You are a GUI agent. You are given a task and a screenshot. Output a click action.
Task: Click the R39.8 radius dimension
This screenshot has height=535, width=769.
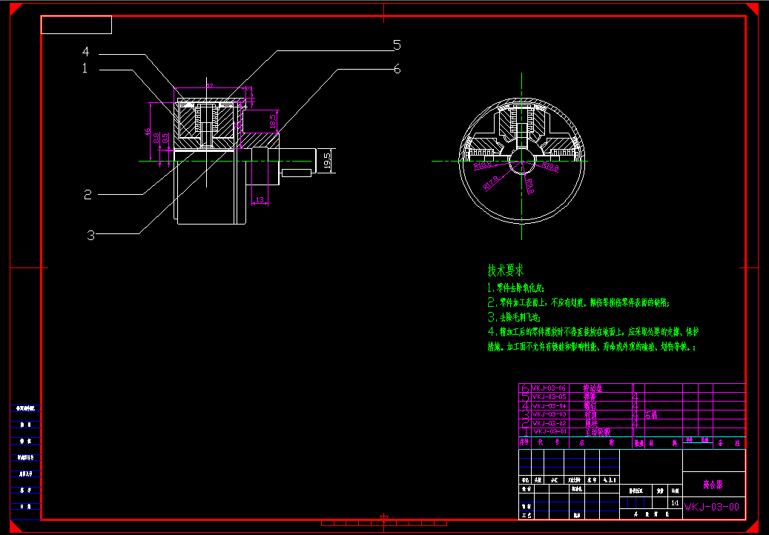click(550, 167)
